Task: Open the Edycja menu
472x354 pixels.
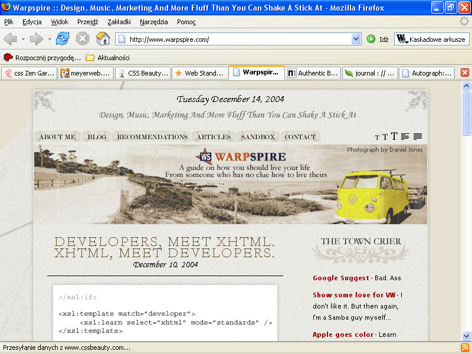Action: point(32,22)
